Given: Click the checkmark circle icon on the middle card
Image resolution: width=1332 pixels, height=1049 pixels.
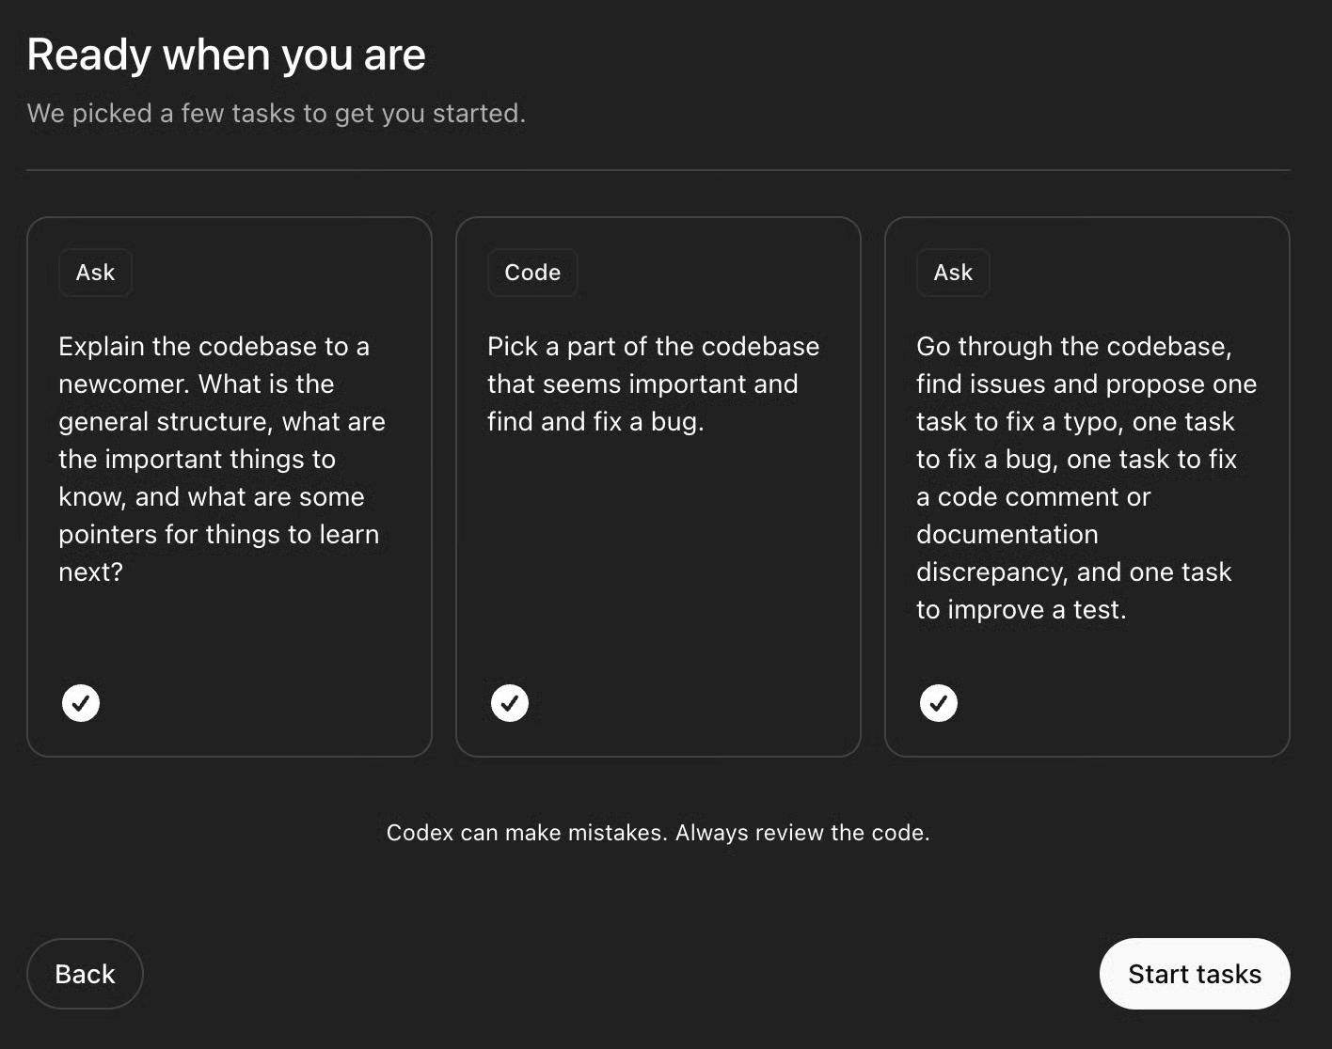Looking at the screenshot, I should (510, 702).
